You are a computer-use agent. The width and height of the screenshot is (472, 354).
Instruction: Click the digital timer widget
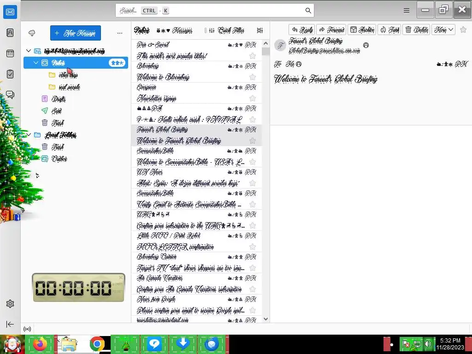78,288
